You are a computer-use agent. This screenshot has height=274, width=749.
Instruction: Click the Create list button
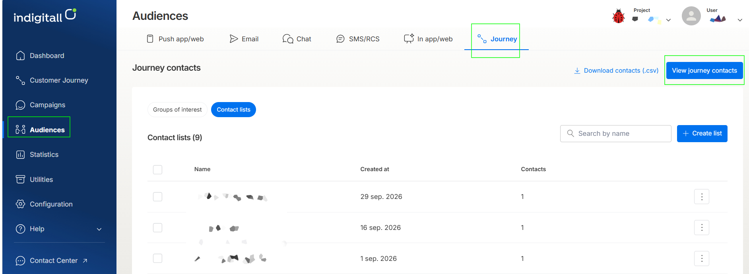tap(702, 133)
